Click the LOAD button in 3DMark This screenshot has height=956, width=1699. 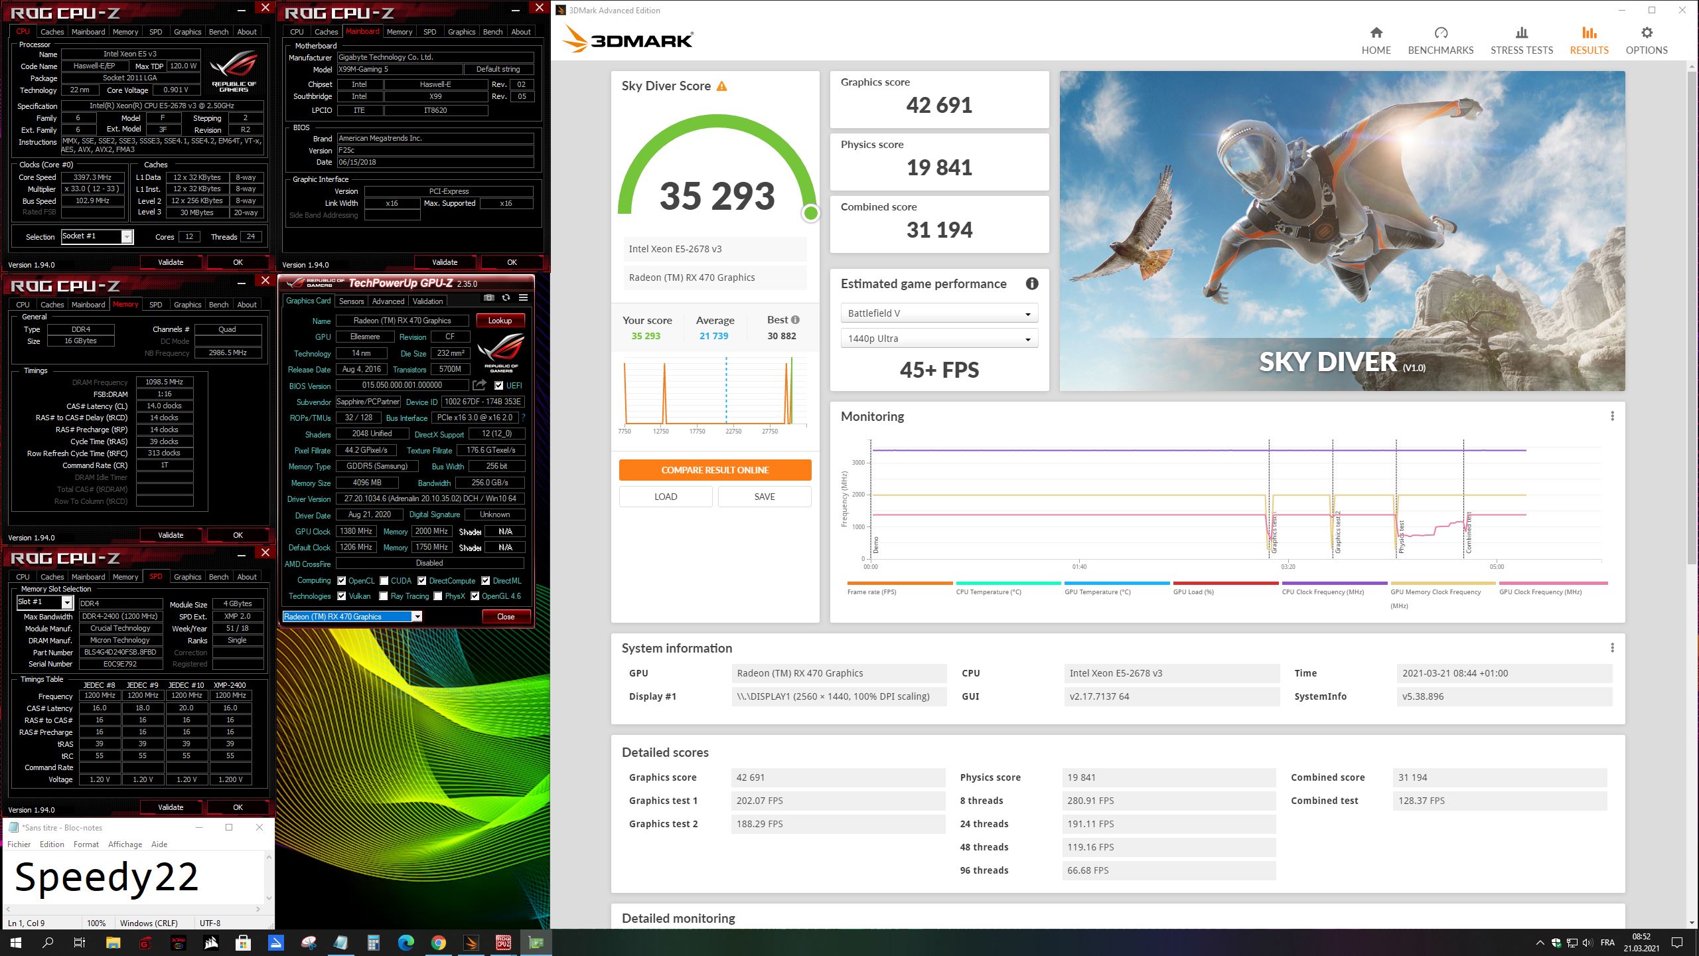[x=666, y=497]
